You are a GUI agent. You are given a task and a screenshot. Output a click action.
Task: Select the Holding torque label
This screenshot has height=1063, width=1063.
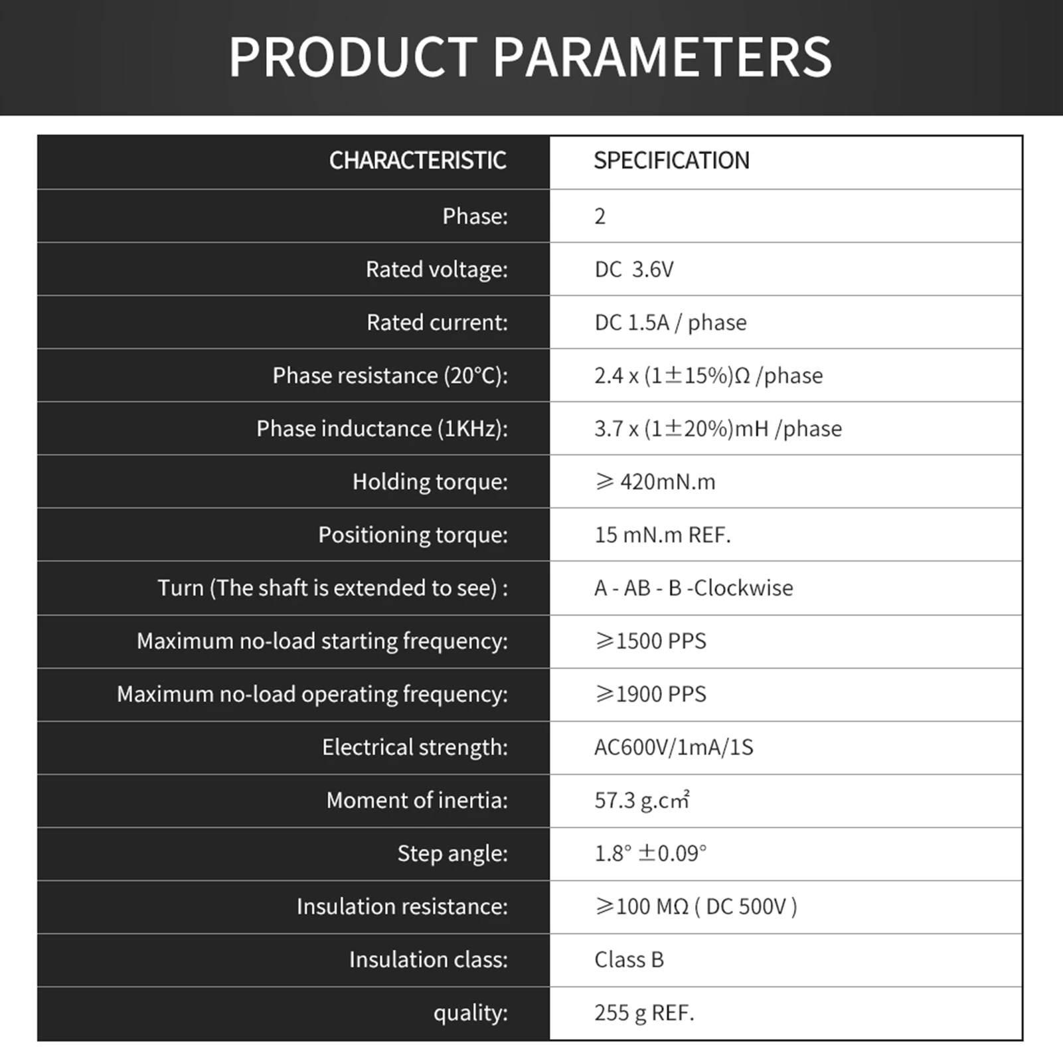(430, 482)
